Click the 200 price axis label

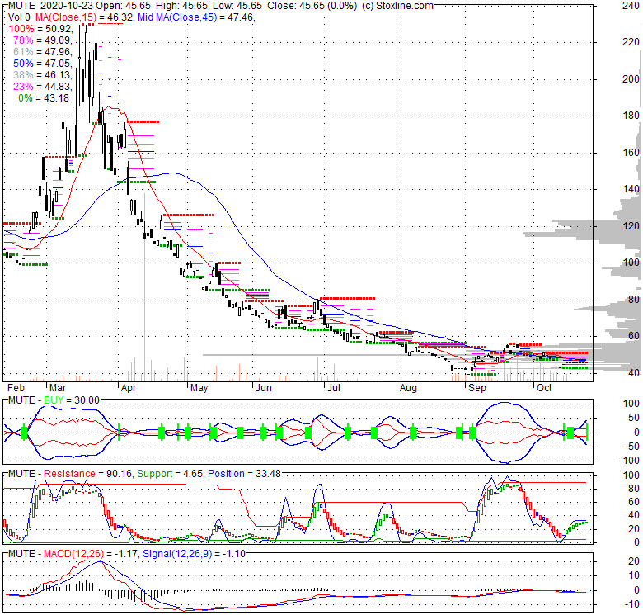coord(631,78)
